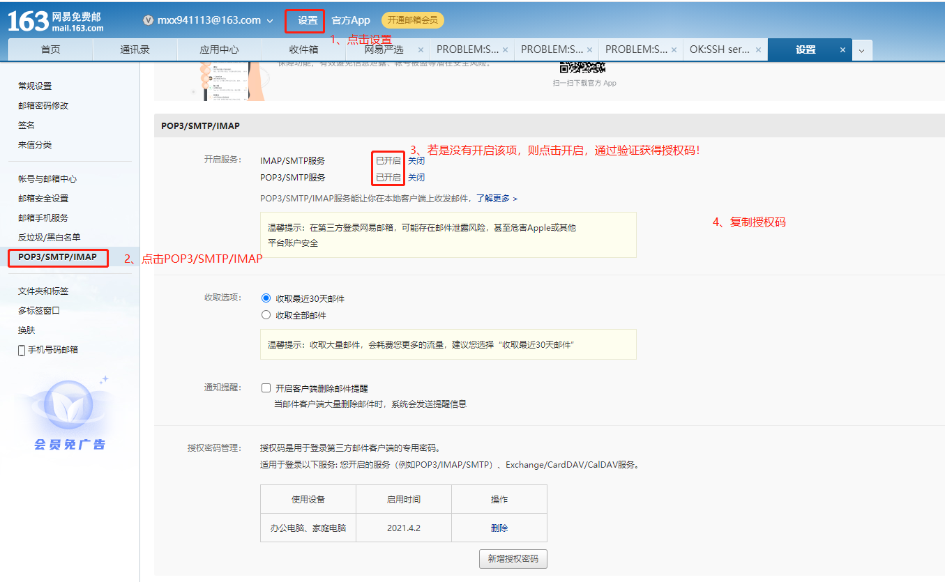Select POP3/SMTP/IMAP in the sidebar

(58, 257)
